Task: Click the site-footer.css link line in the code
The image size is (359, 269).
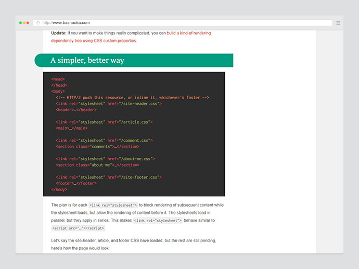Action: tap(109, 178)
